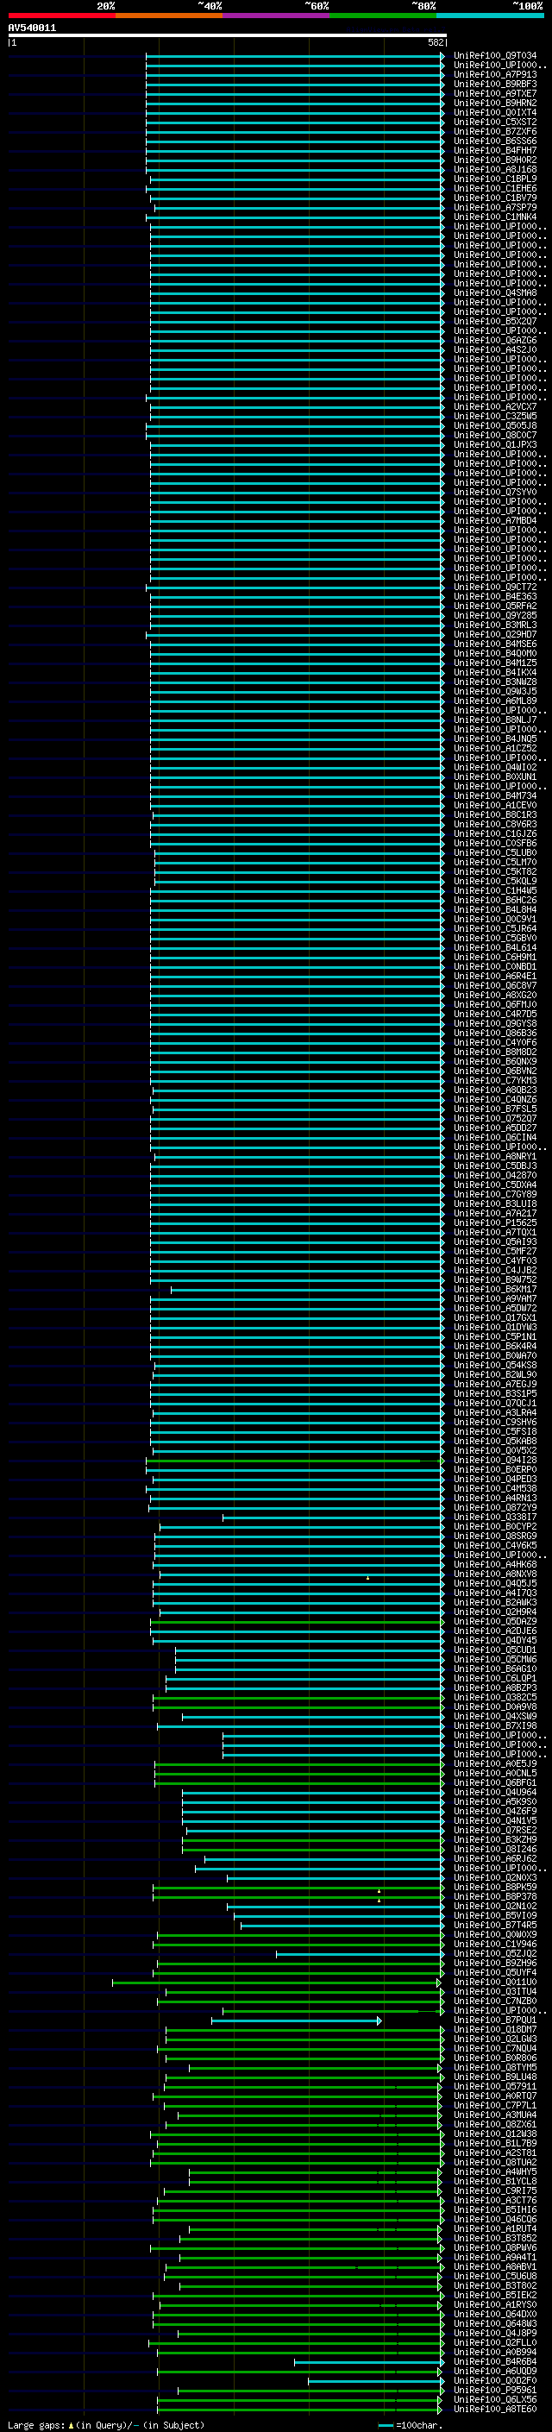Click the white query sequence bar
The width and height of the screenshot is (552, 2432).
click(228, 36)
